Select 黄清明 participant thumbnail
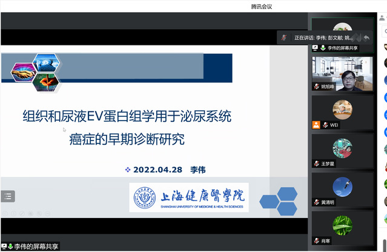The width and height of the screenshot is (387, 252). [x=342, y=188]
